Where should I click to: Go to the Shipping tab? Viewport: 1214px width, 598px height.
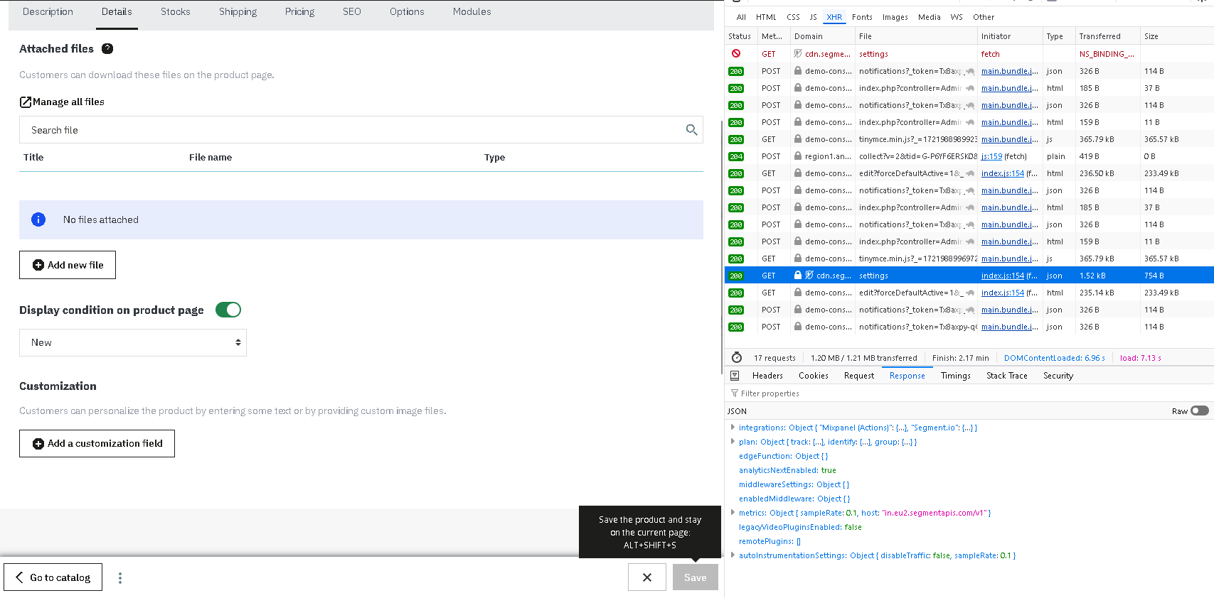coord(238,12)
